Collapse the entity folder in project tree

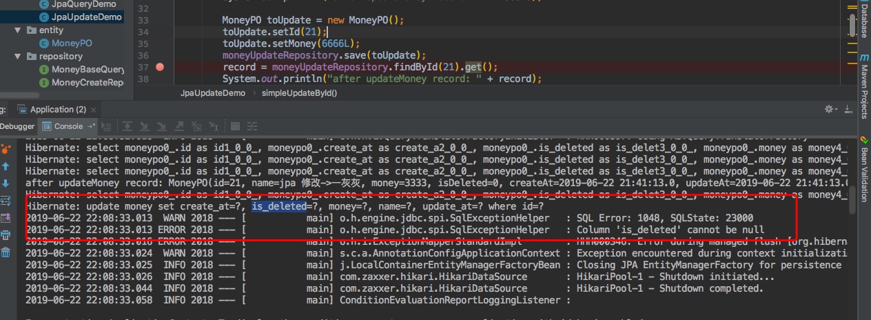(19, 30)
